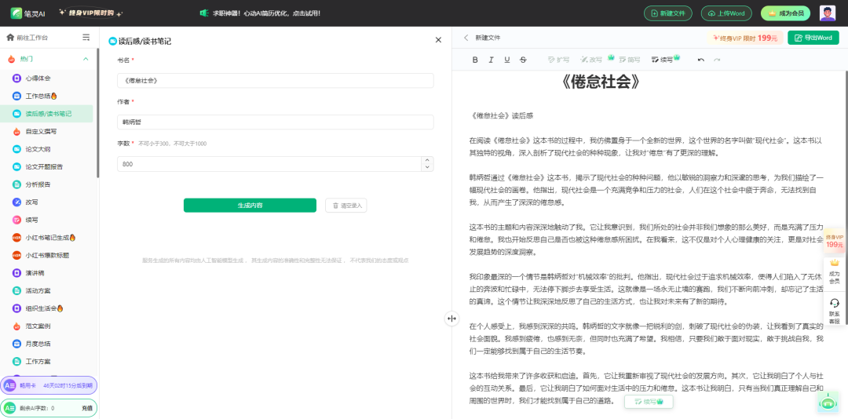Viewport: 848px width, 419px height.
Task: Undo the last edit
Action: pos(701,60)
